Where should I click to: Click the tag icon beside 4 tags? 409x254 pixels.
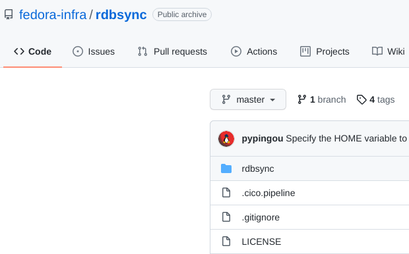point(362,99)
